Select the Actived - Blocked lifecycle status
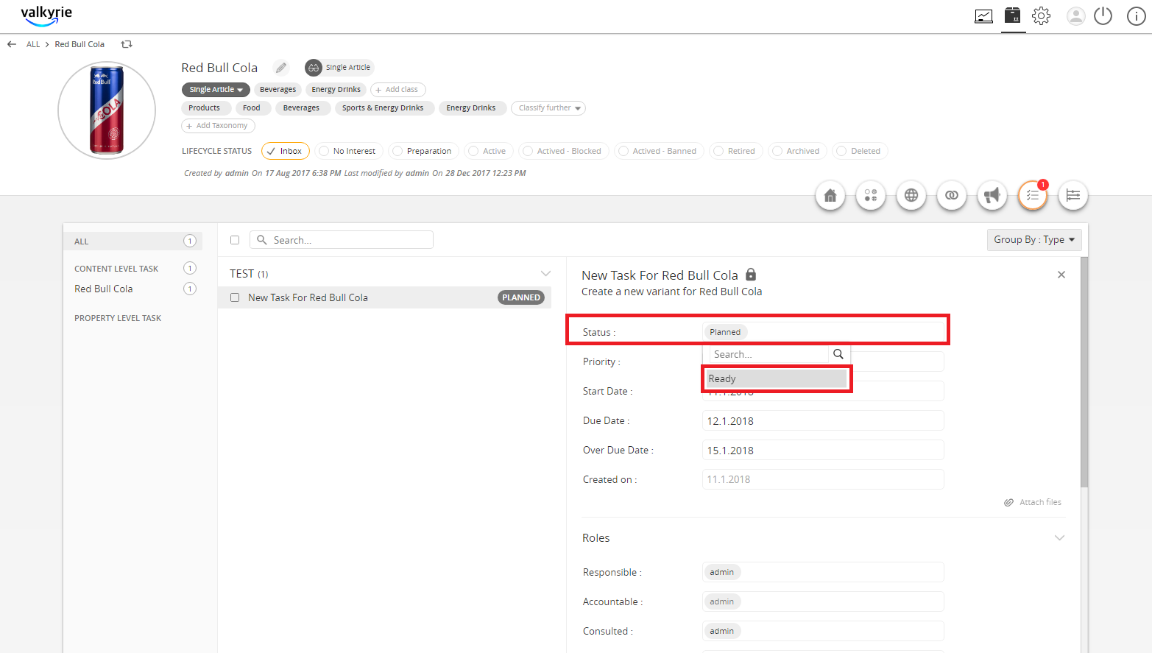 (x=564, y=151)
